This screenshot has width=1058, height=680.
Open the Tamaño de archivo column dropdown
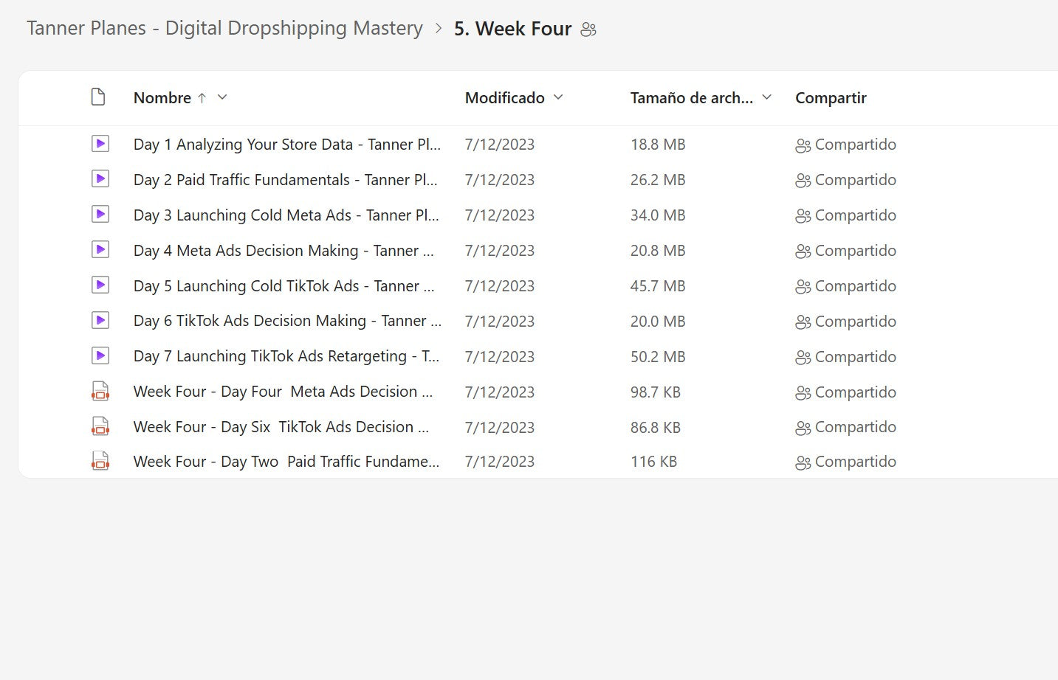767,97
